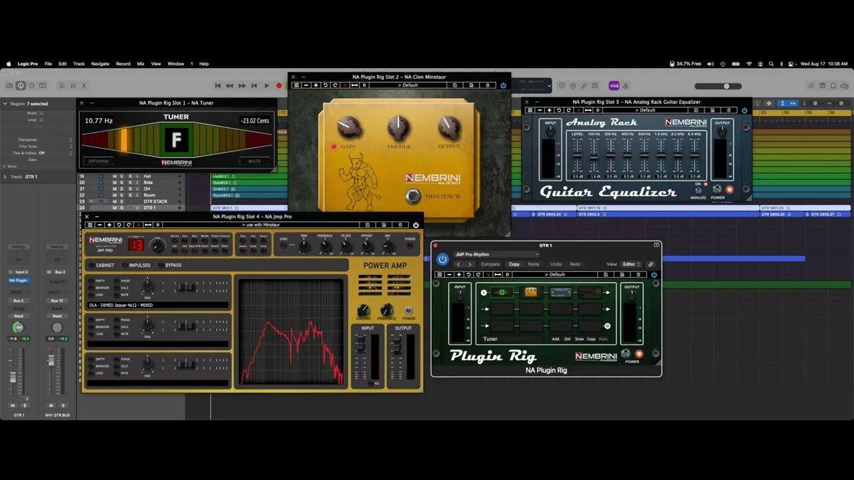Click the Jmp Pro INPUT level fader
Screen dimensions: 854x480
[x=360, y=345]
